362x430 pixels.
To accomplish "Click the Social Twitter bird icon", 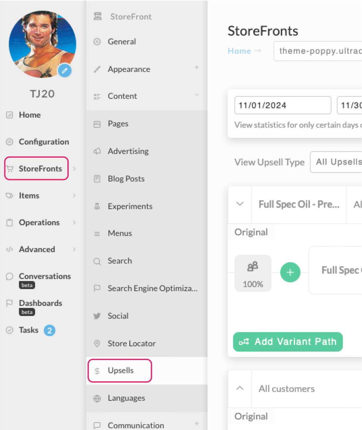I will click(97, 316).
